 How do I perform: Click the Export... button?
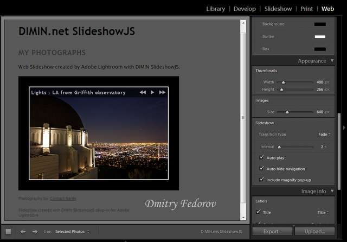tap(272, 232)
